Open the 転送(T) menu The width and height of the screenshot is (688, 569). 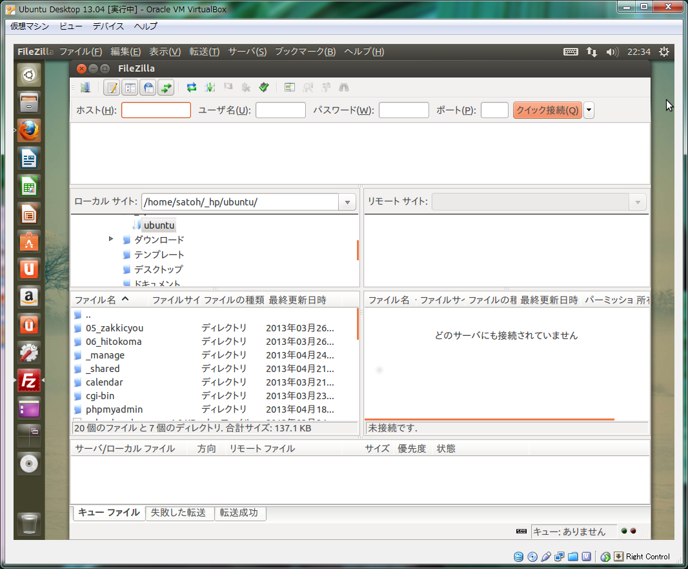click(x=205, y=52)
